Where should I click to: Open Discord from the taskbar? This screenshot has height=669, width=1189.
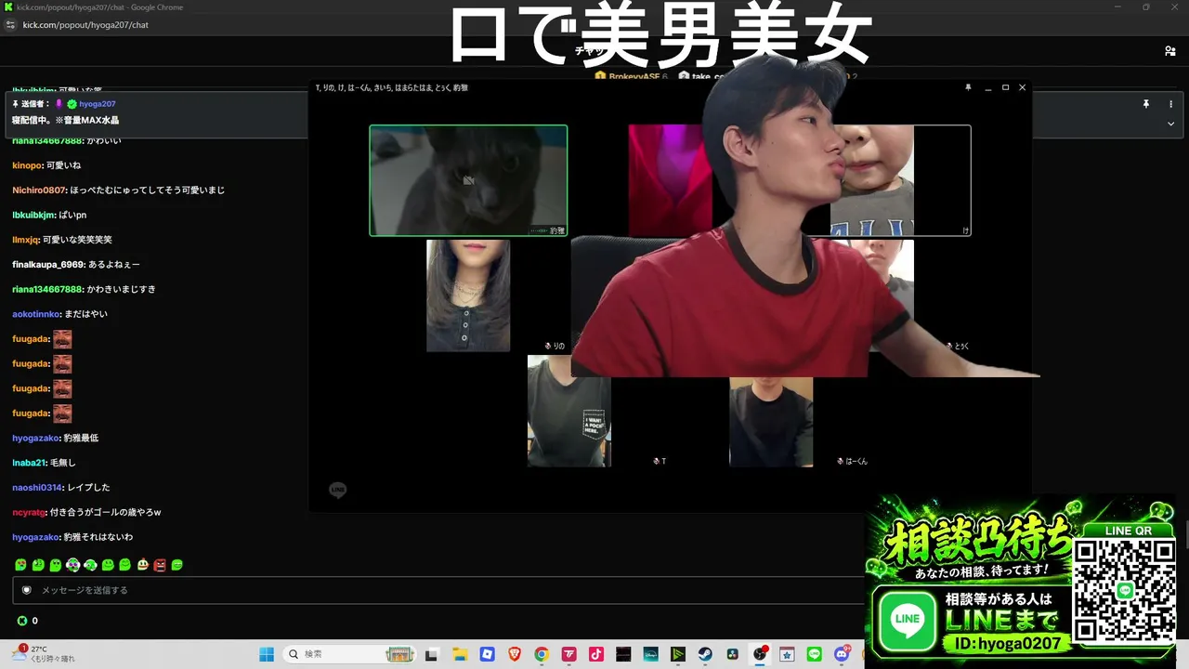tap(843, 654)
